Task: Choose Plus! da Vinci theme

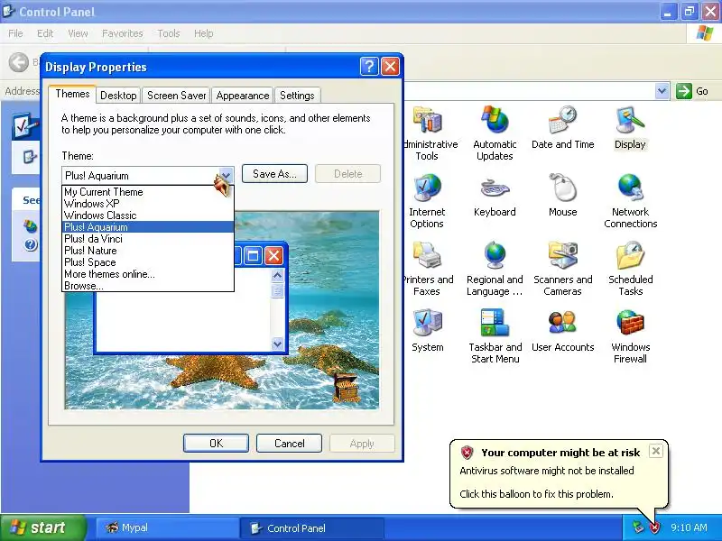Action: point(148,239)
